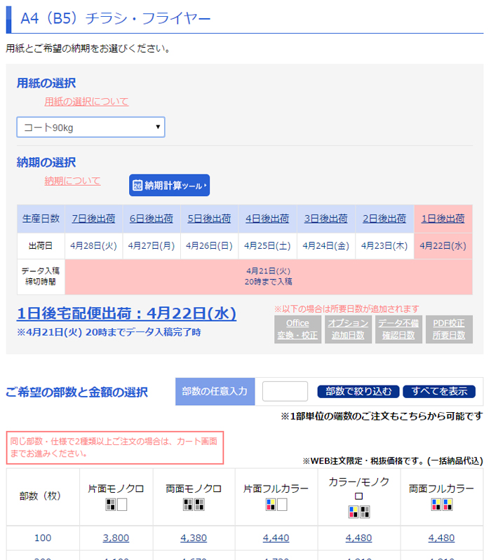
Task: Select the 7日後出荷 delivery column
Action: coord(93,219)
